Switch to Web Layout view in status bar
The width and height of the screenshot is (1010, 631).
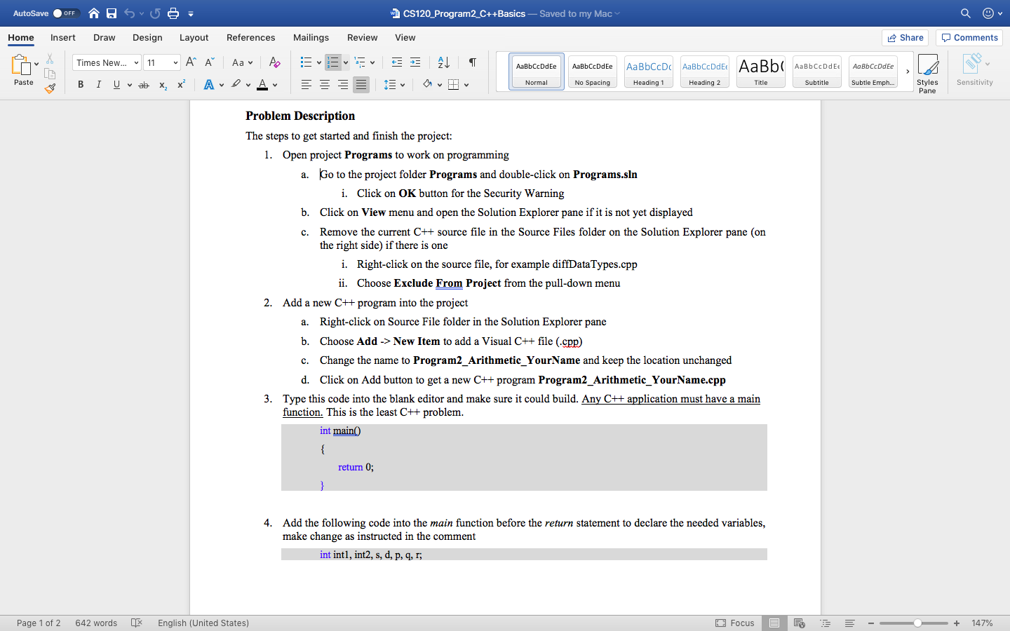800,623
